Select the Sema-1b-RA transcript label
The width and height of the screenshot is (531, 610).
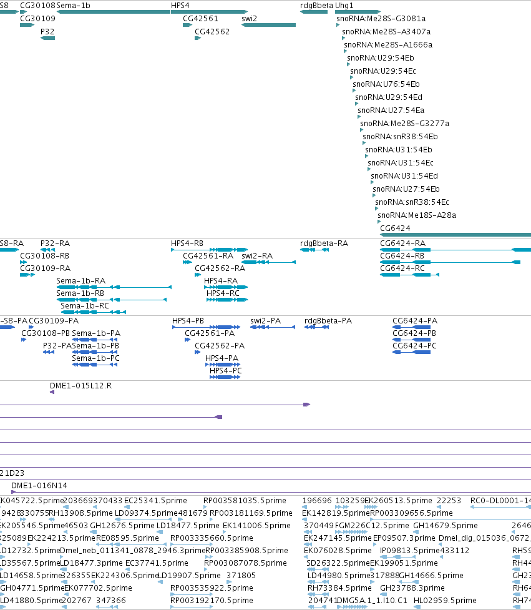pos(81,280)
